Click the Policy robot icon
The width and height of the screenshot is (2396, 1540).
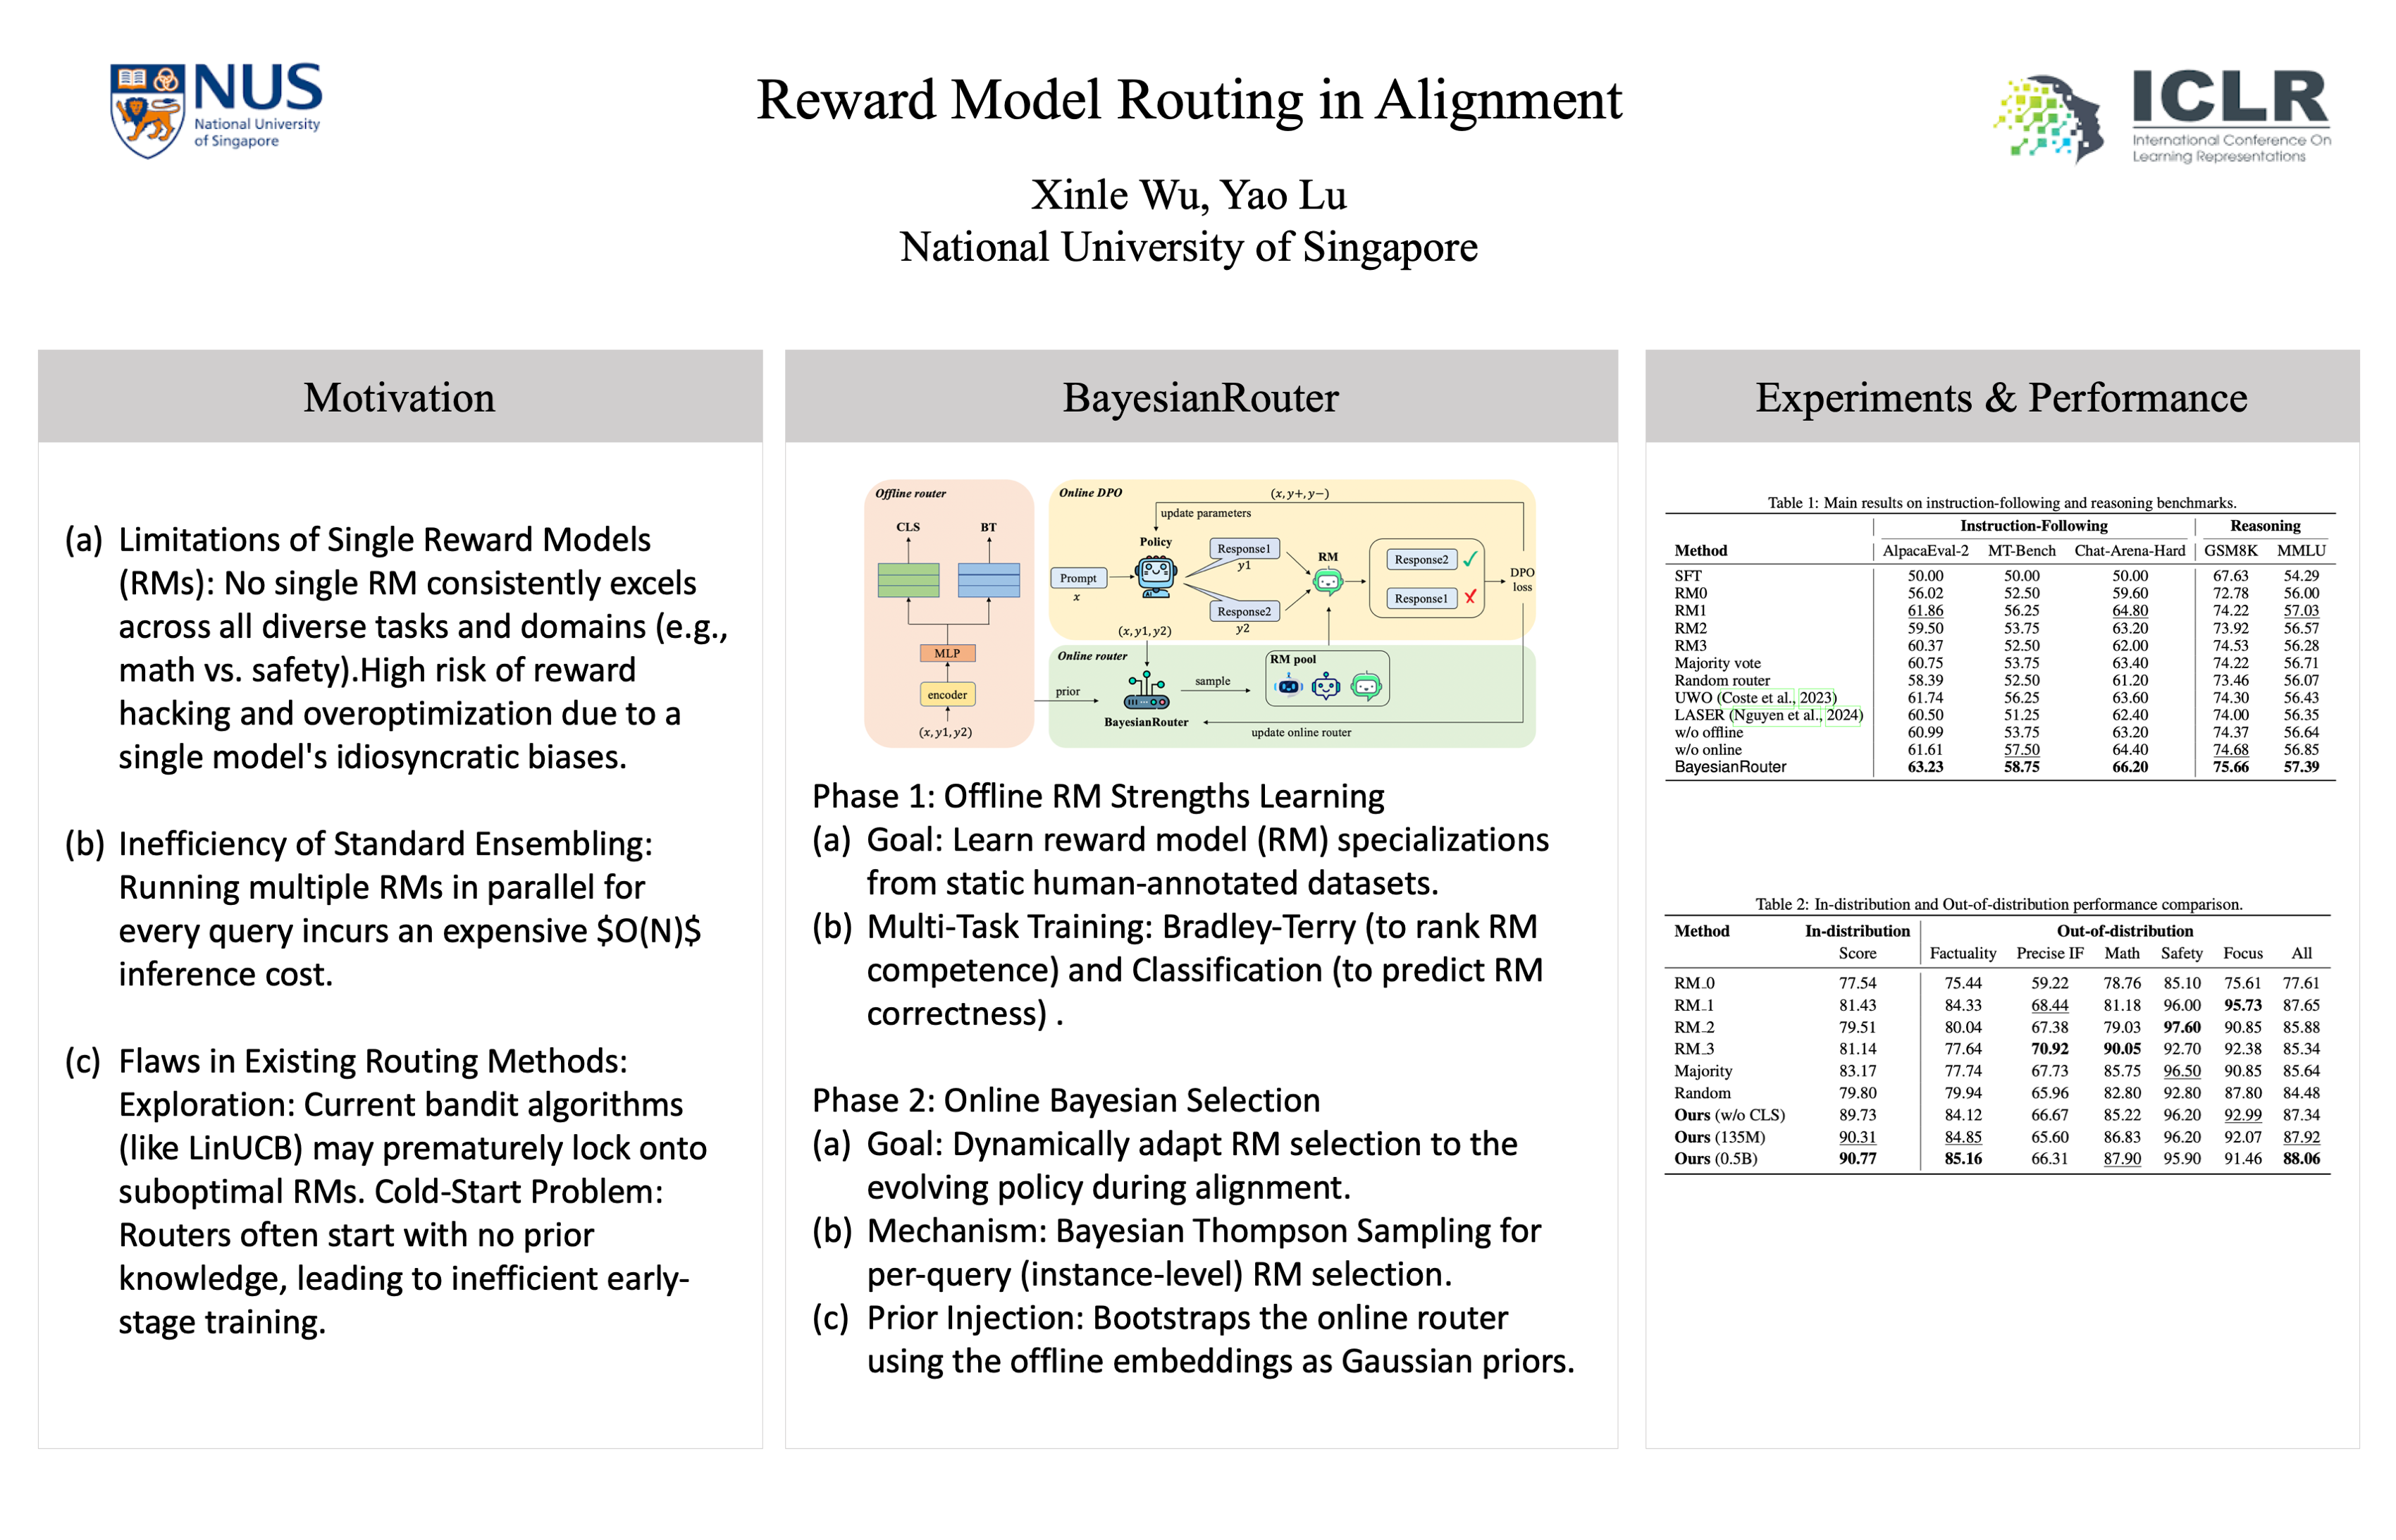coord(1156,576)
